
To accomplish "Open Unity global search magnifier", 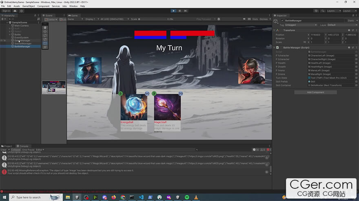I will pyautogui.click(x=323, y=11).
